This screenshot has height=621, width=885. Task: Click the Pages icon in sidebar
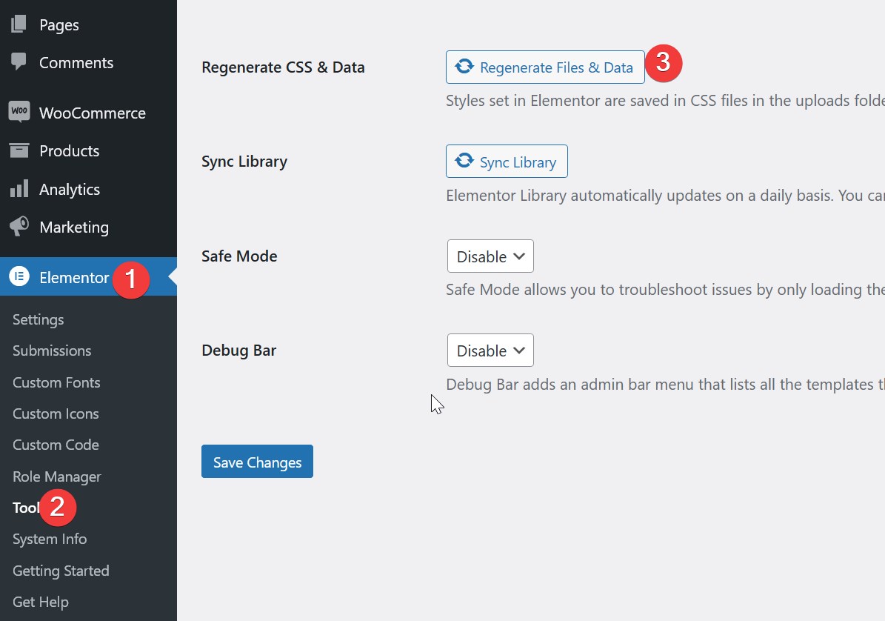19,24
